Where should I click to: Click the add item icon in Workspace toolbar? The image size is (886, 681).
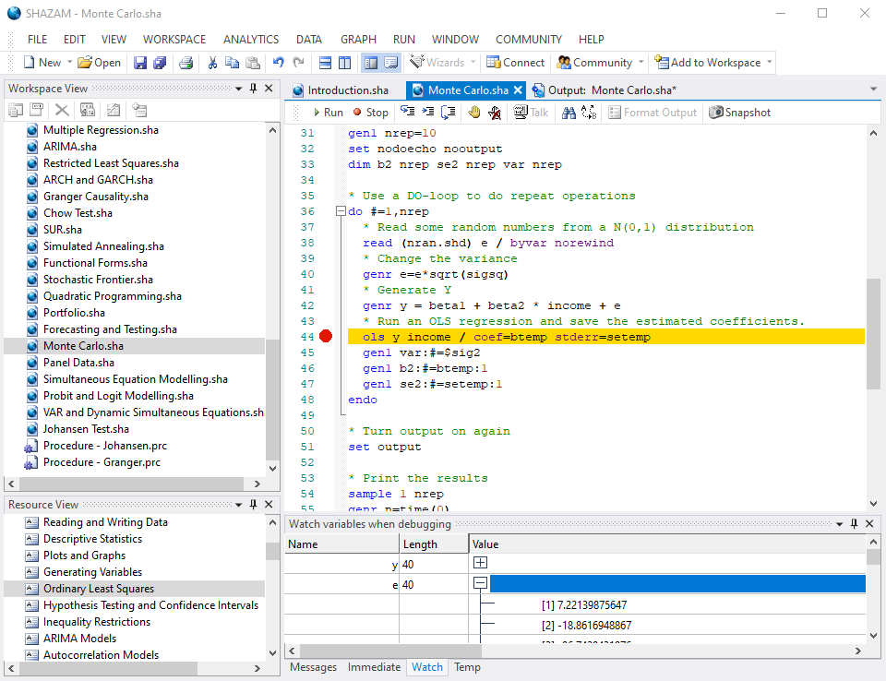tap(139, 110)
